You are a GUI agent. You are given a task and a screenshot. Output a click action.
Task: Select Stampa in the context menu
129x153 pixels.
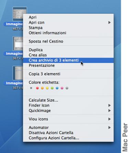(68, 28)
